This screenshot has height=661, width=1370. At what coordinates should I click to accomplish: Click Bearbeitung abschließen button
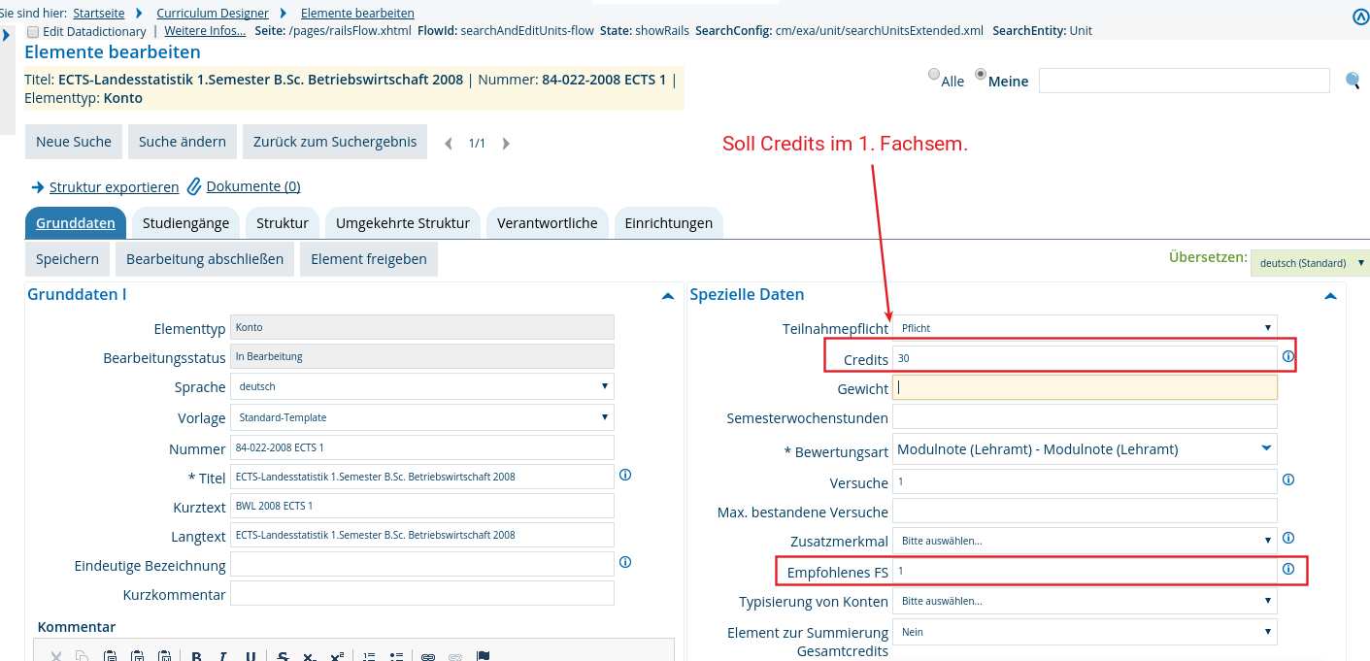pyautogui.click(x=205, y=259)
